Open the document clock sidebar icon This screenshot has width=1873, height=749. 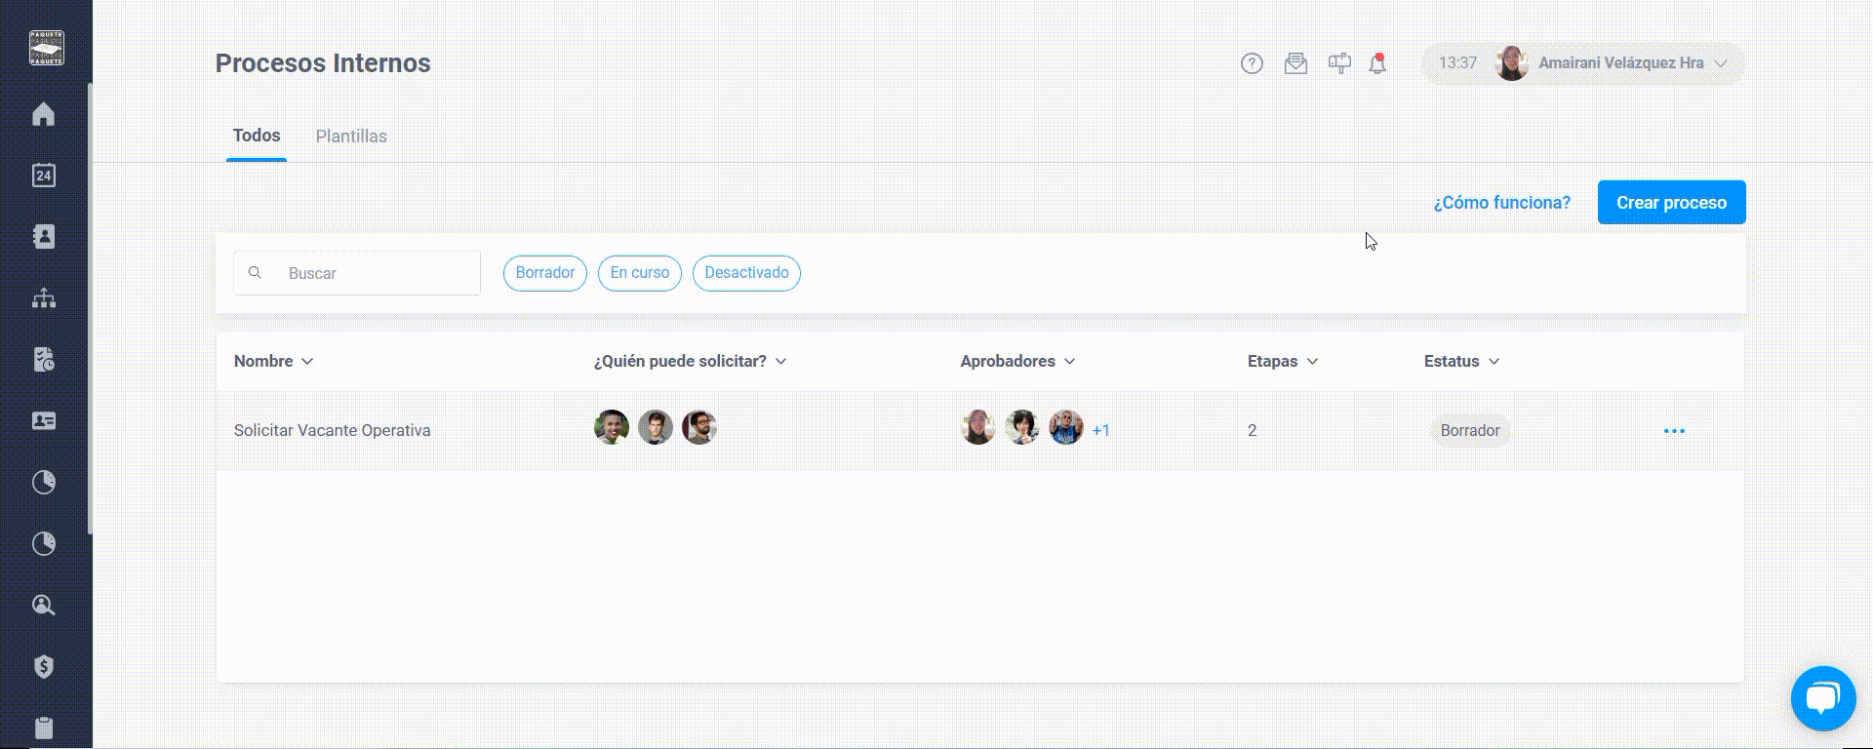44,360
